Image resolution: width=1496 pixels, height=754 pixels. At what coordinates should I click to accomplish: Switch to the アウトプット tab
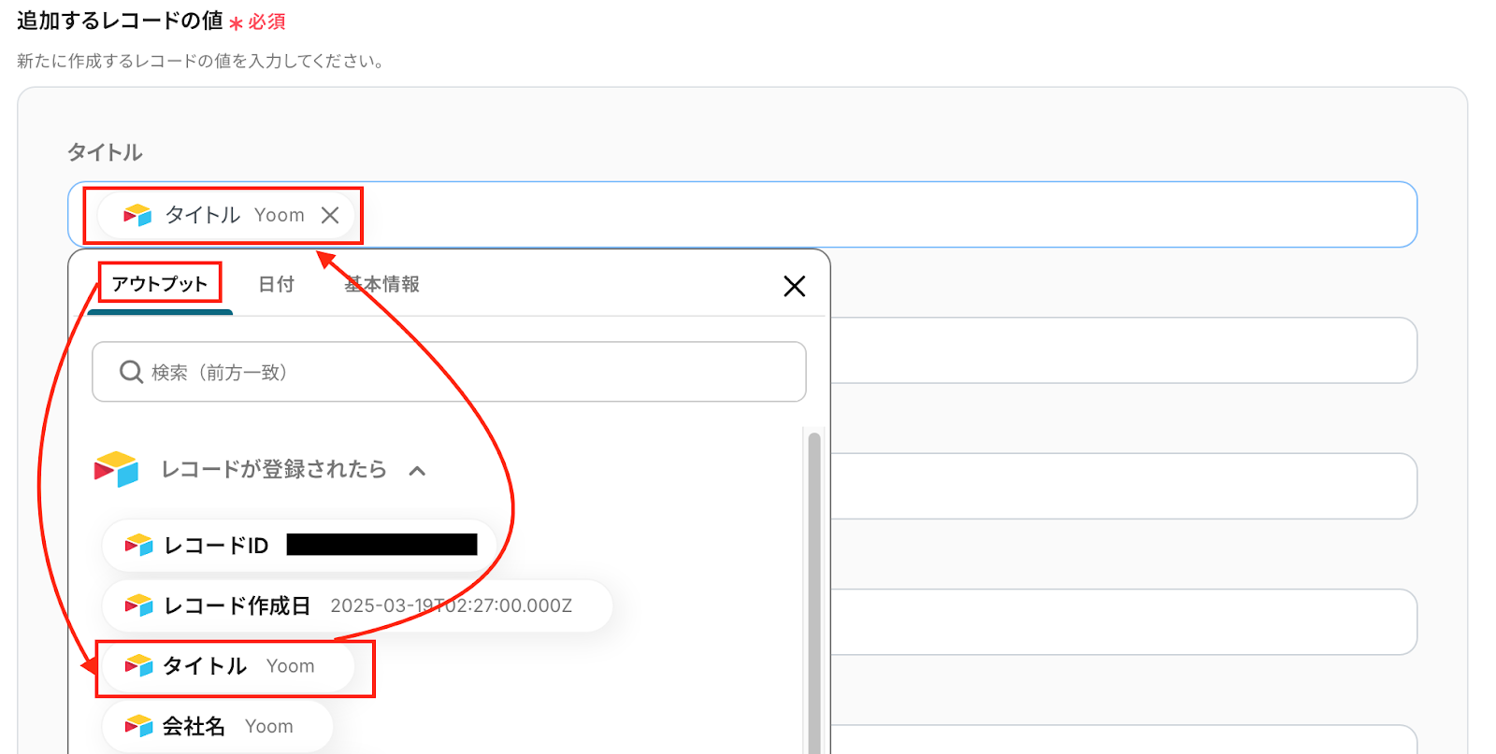[x=160, y=284]
